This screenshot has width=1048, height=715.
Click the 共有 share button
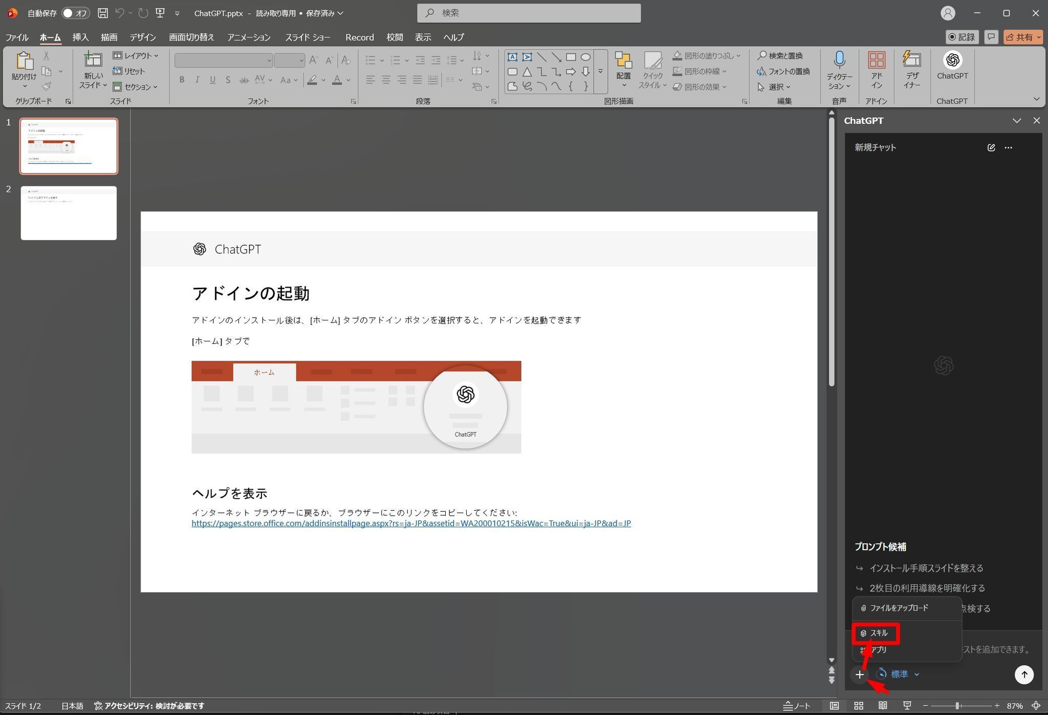click(x=1023, y=37)
